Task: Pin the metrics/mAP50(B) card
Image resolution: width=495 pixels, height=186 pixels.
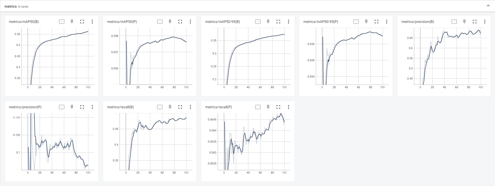Action: tap(72, 22)
